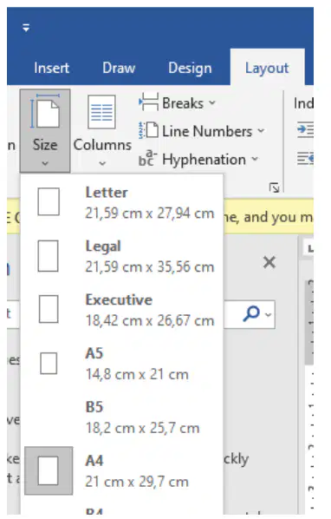Open Page Setup dialog launcher icon
Screen dimensions: 331x519
click(x=274, y=187)
